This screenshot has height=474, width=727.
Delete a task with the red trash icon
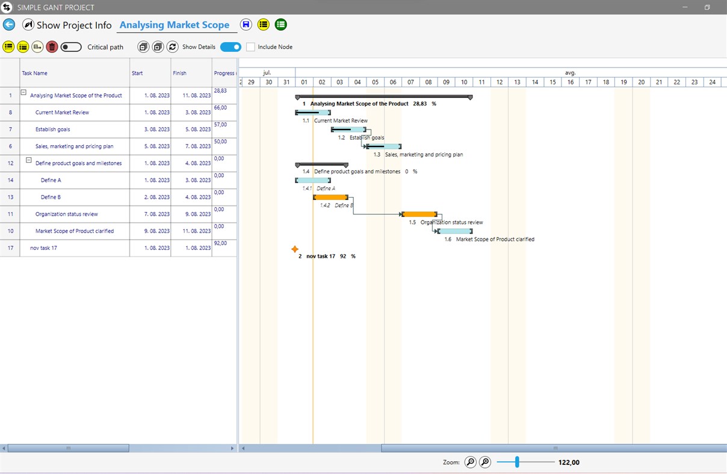[52, 46]
